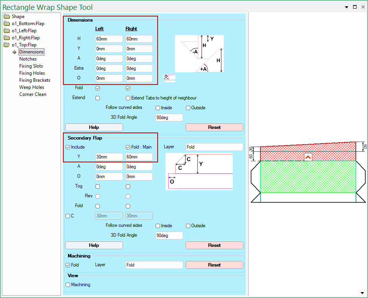Select Fixing Holes in the tree

tap(32, 73)
